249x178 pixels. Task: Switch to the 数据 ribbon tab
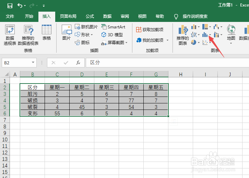coord(107,16)
